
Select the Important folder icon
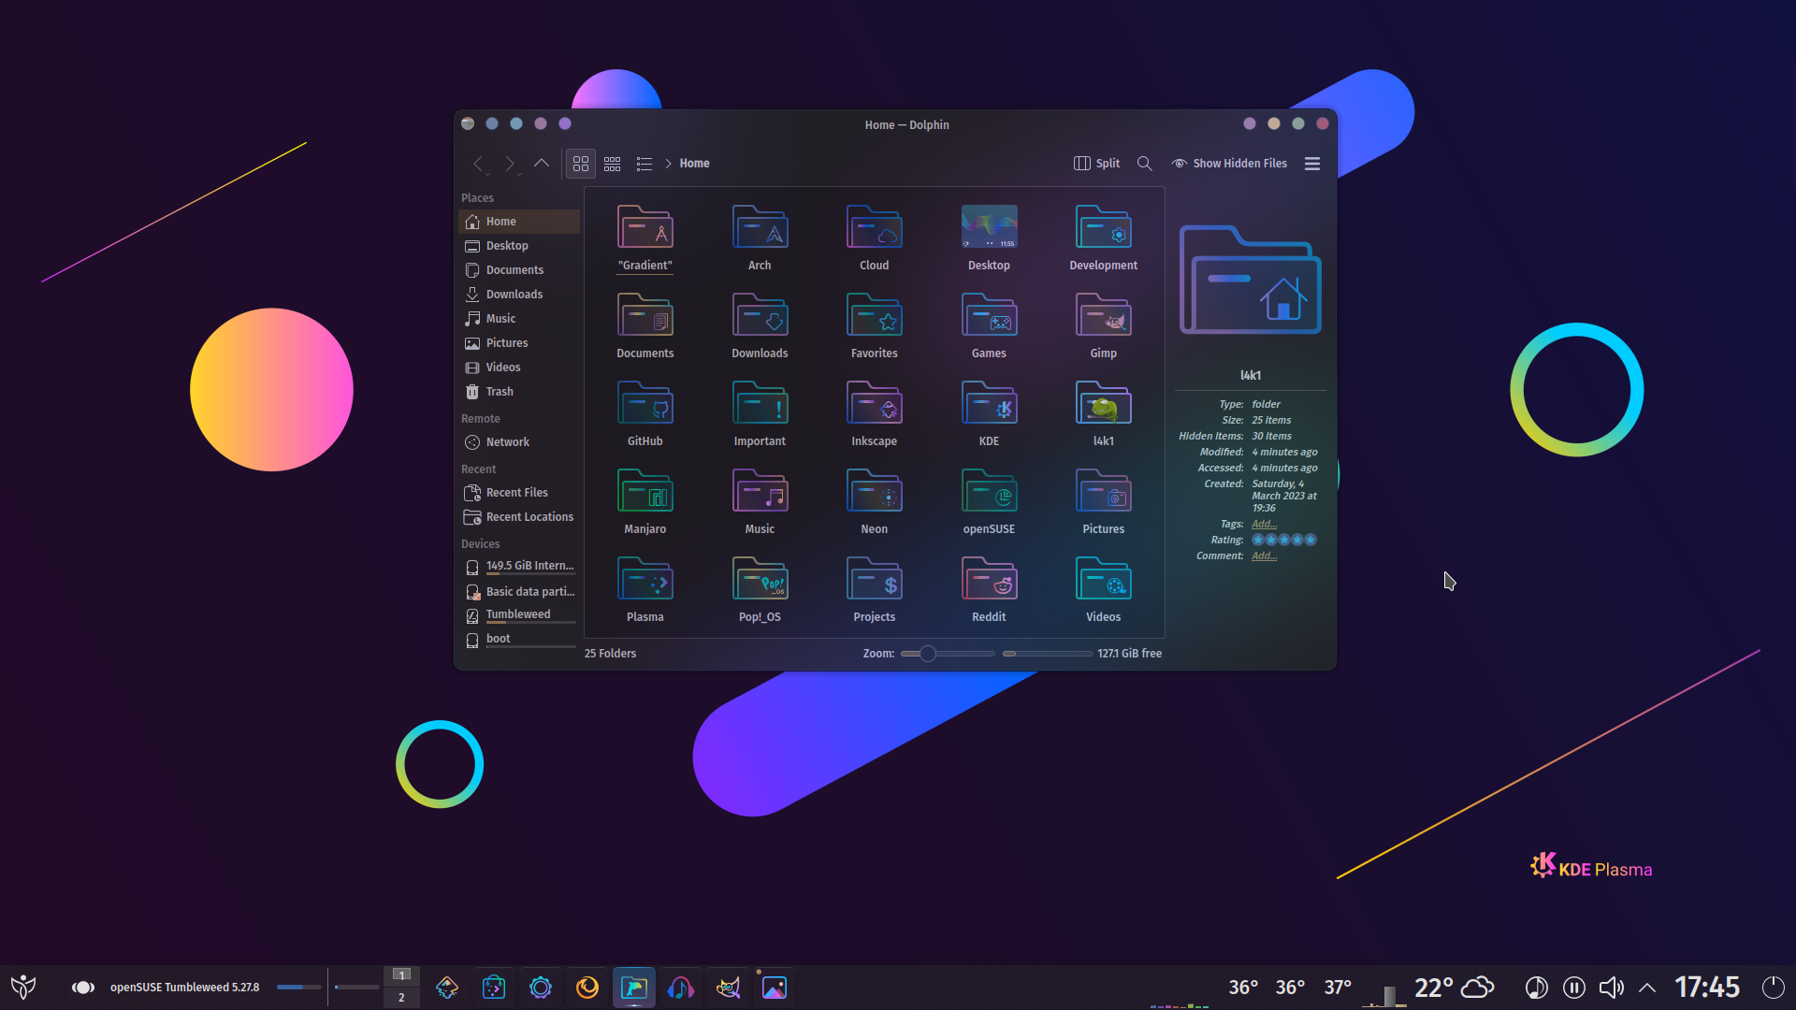click(760, 402)
